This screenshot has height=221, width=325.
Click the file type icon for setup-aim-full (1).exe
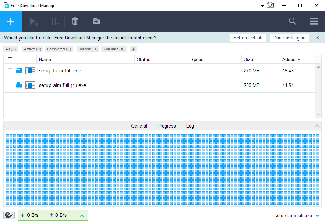[x=30, y=85]
